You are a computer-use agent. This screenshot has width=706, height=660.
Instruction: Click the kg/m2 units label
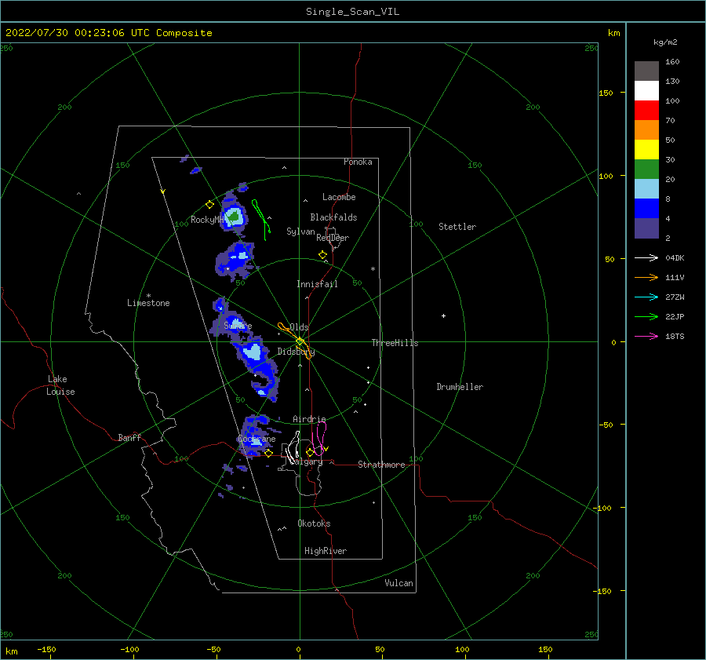pyautogui.click(x=665, y=42)
